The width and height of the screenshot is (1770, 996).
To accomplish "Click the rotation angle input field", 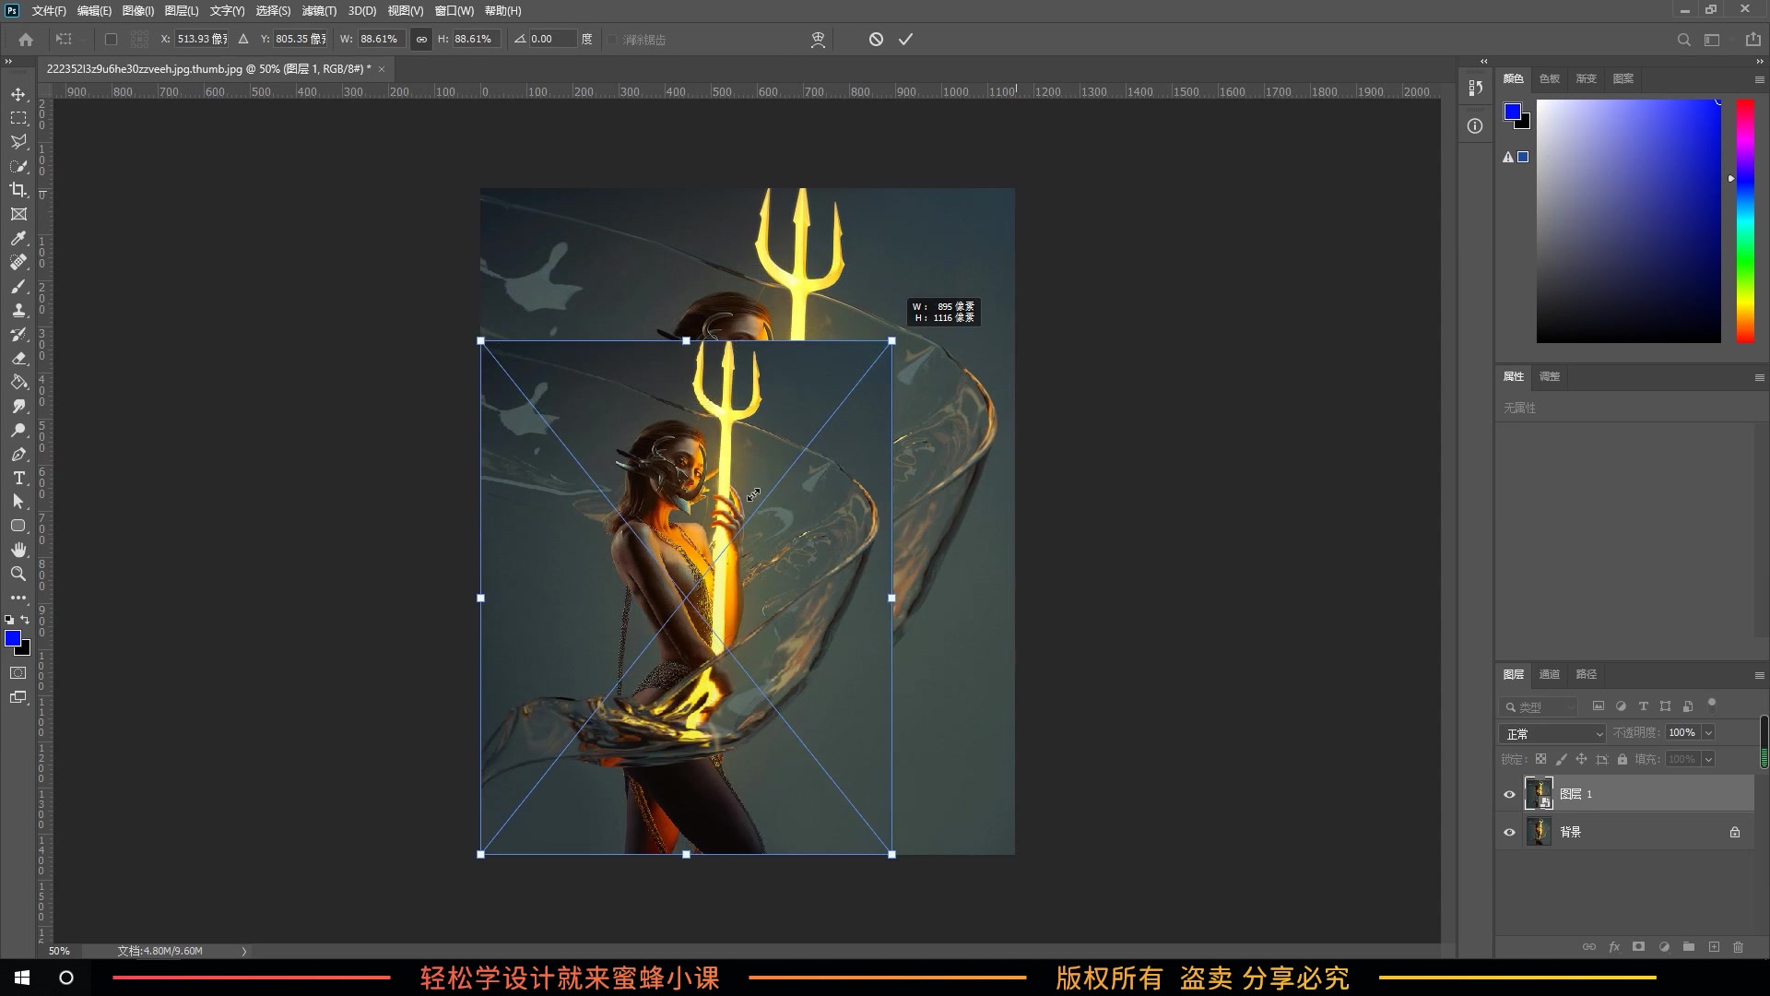I will click(551, 40).
